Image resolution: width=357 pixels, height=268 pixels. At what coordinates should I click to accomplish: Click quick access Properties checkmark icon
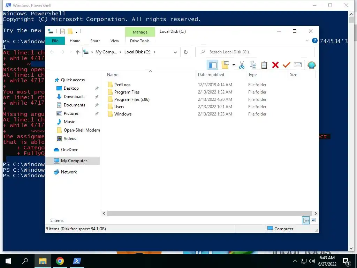tap(62, 31)
